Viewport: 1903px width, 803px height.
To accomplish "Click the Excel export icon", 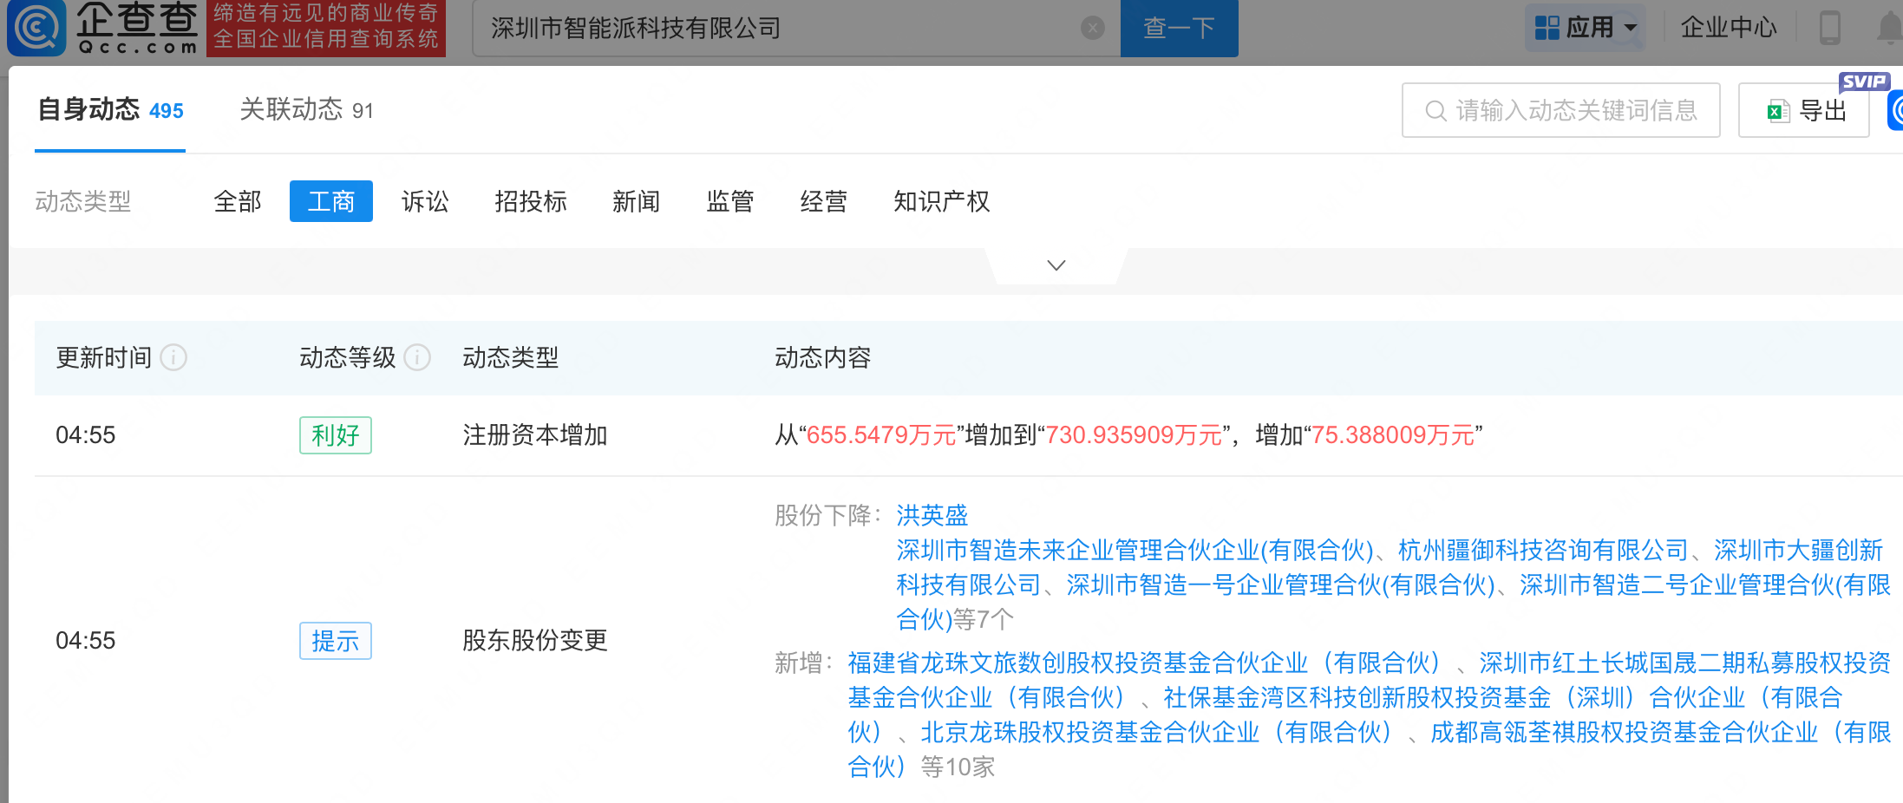I will click(x=1778, y=111).
